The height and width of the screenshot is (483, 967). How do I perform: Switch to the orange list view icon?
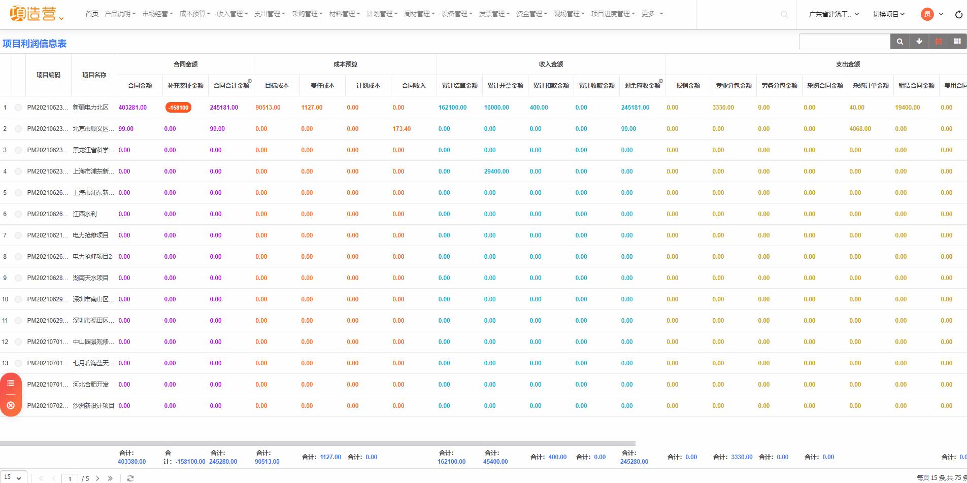pos(939,42)
